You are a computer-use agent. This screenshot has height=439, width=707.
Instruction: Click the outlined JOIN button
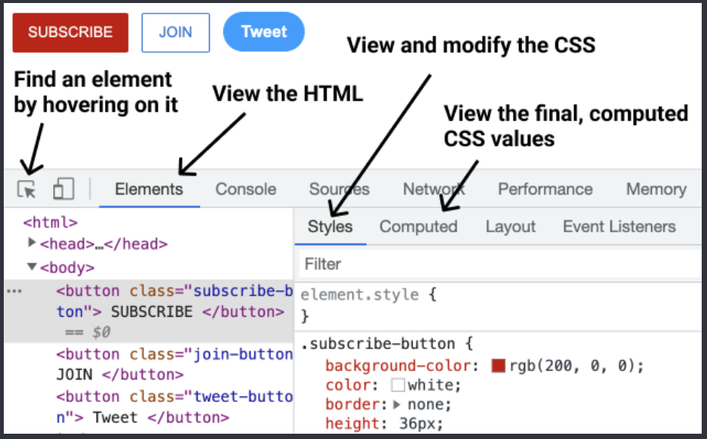pos(175,32)
